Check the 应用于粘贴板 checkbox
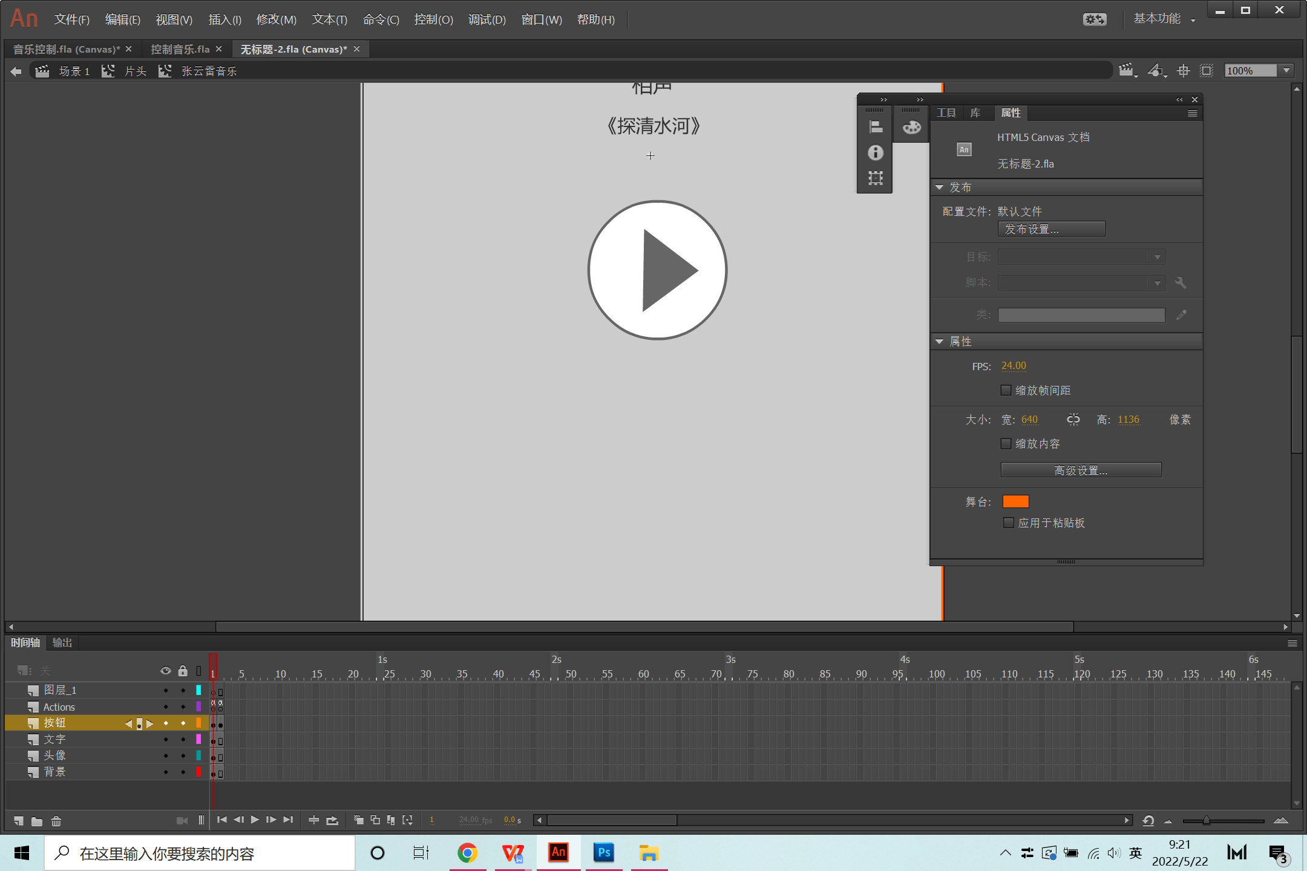 1009,523
